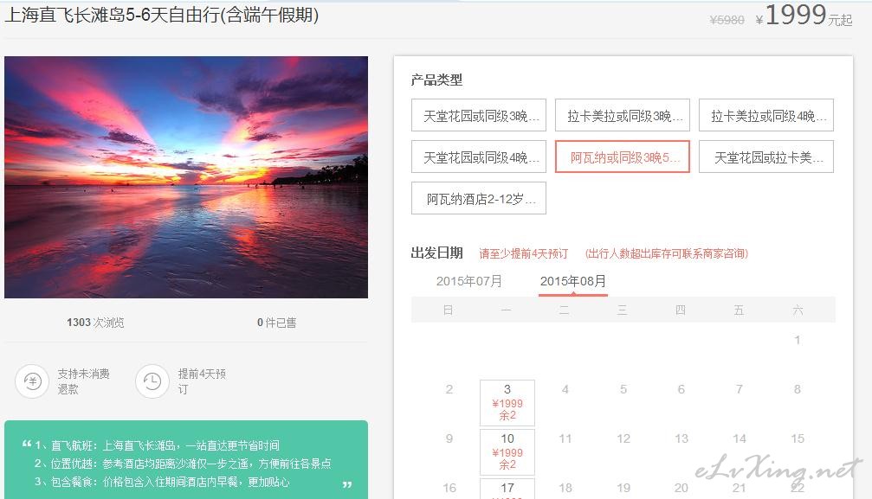Click the refund yen-circle icon
This screenshot has height=499, width=872.
click(x=32, y=381)
